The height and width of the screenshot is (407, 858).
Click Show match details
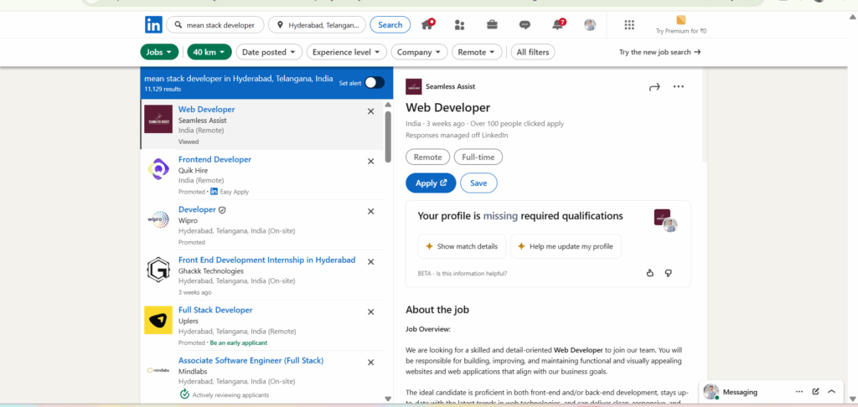462,246
